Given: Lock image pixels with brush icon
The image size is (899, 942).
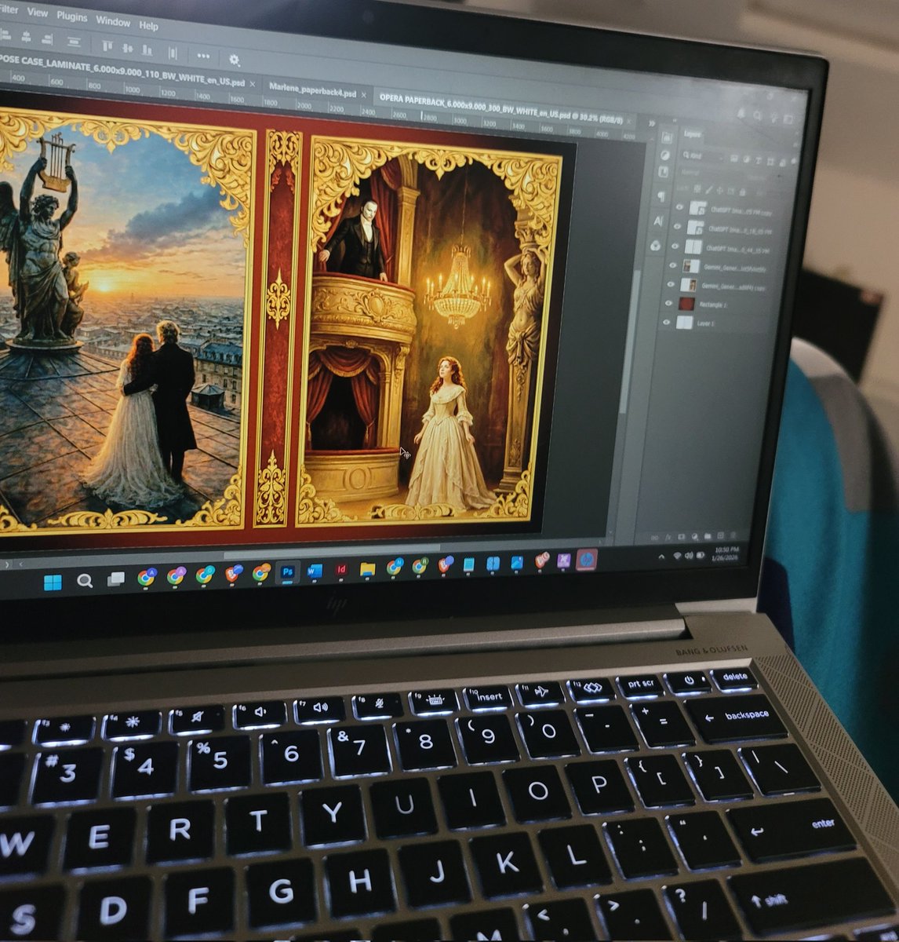Looking at the screenshot, I should tap(708, 189).
